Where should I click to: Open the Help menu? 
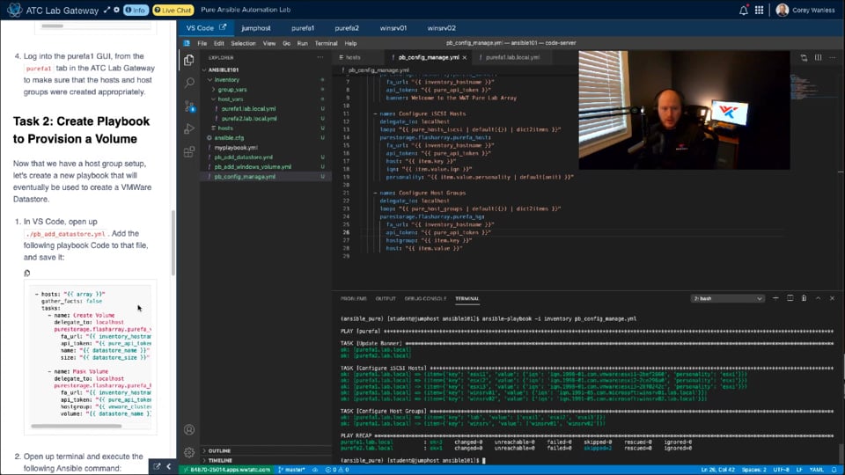click(x=351, y=43)
